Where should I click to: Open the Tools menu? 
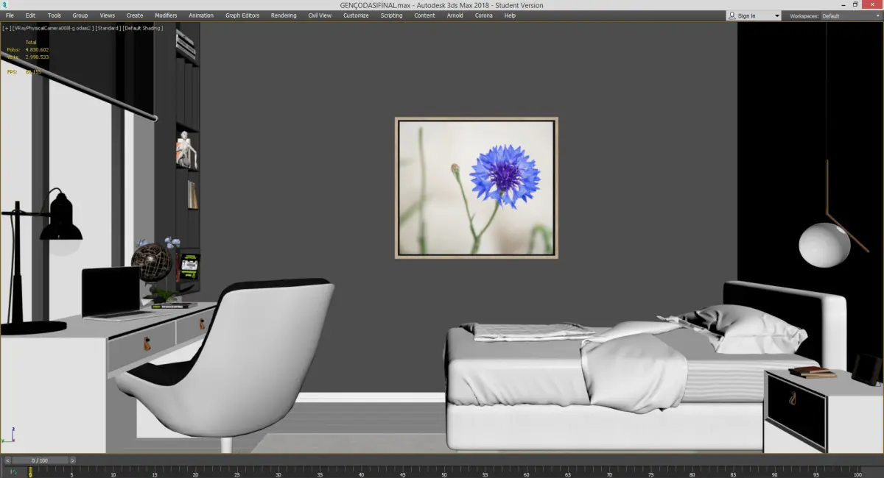coord(55,15)
